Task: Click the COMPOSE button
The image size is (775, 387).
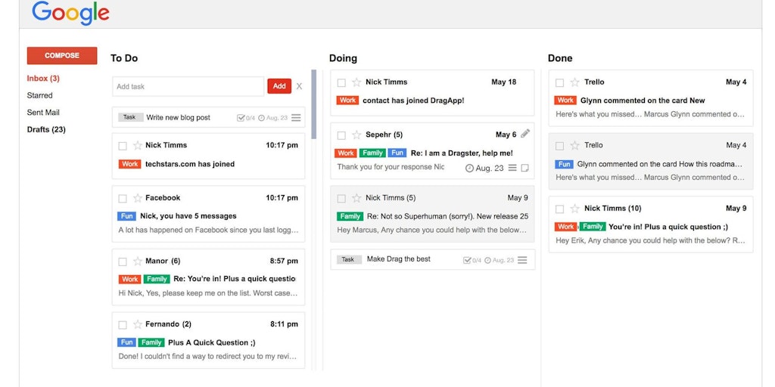Action: (62, 56)
